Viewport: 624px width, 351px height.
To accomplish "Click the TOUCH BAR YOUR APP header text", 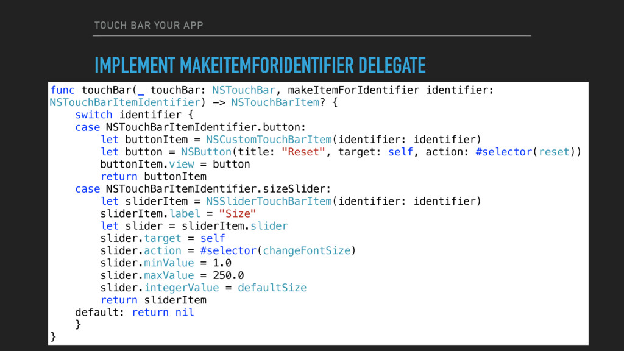I will click(149, 26).
